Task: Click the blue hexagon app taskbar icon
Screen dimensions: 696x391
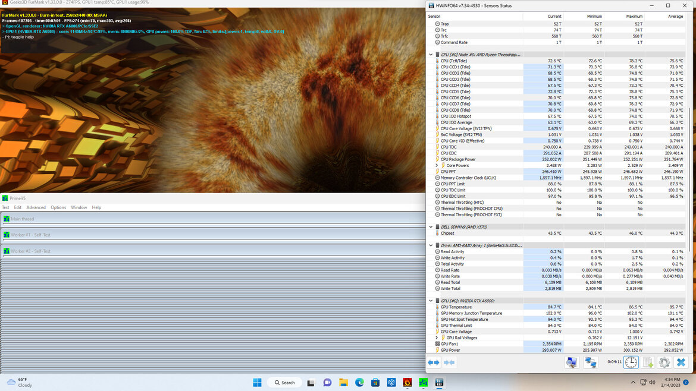Action: click(x=391, y=383)
